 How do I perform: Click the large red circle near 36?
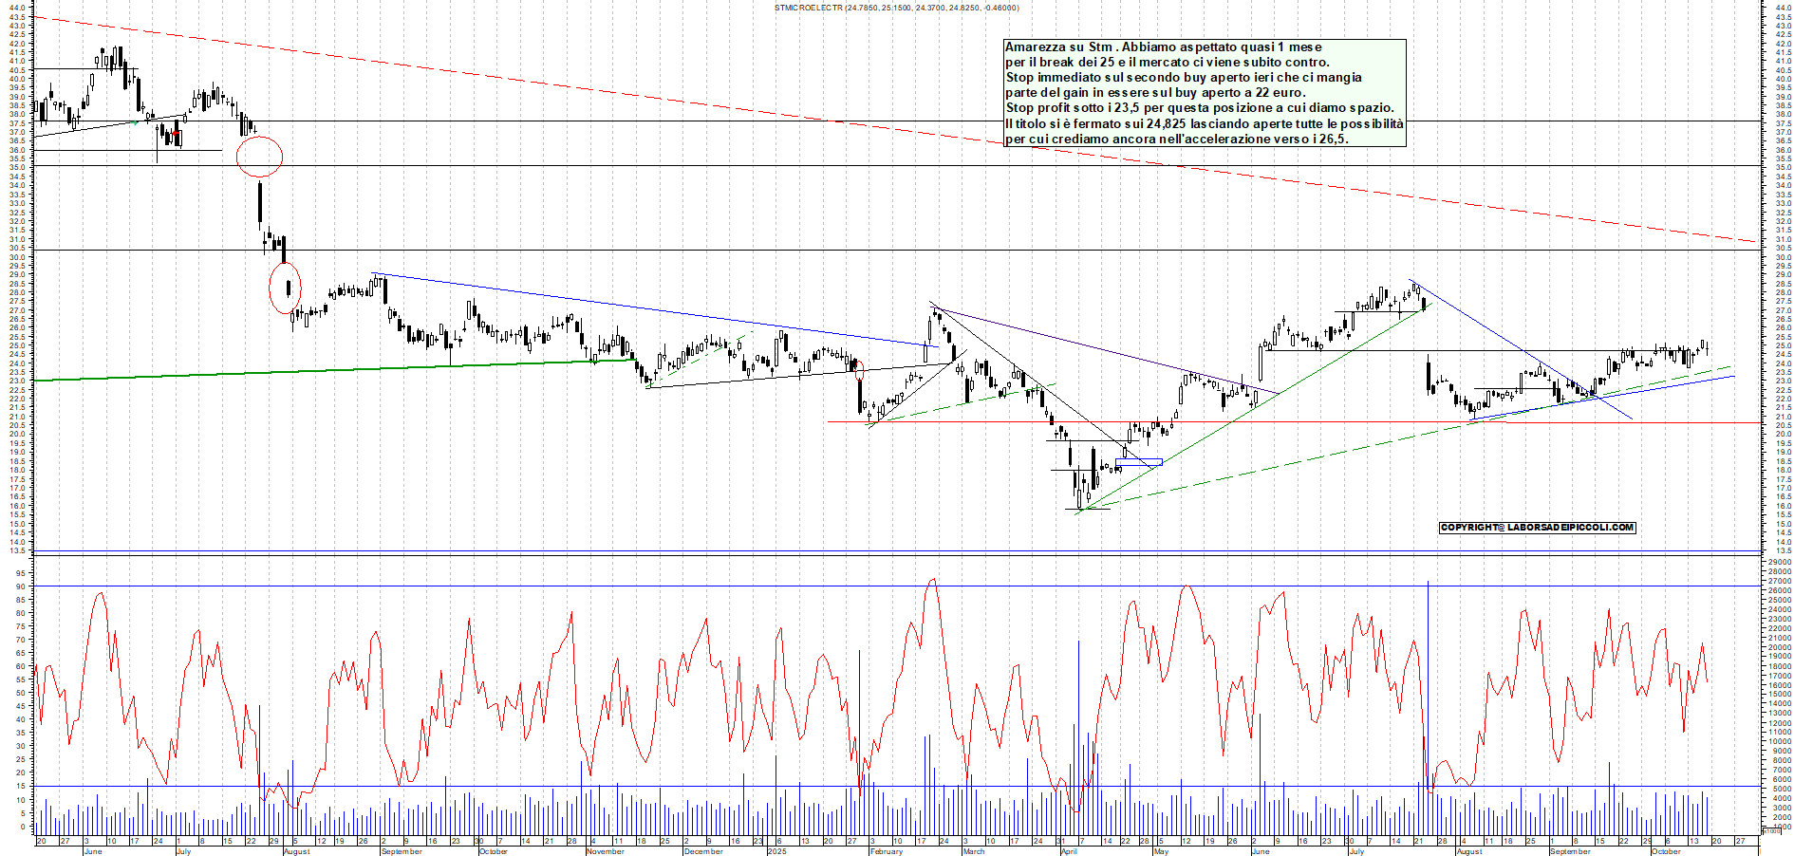[259, 157]
